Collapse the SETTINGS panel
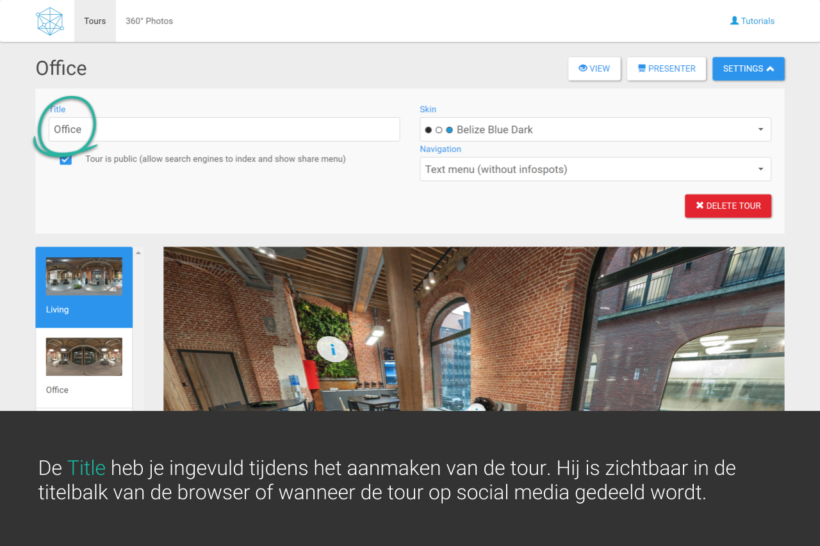Image resolution: width=820 pixels, height=546 pixels. 748,69
